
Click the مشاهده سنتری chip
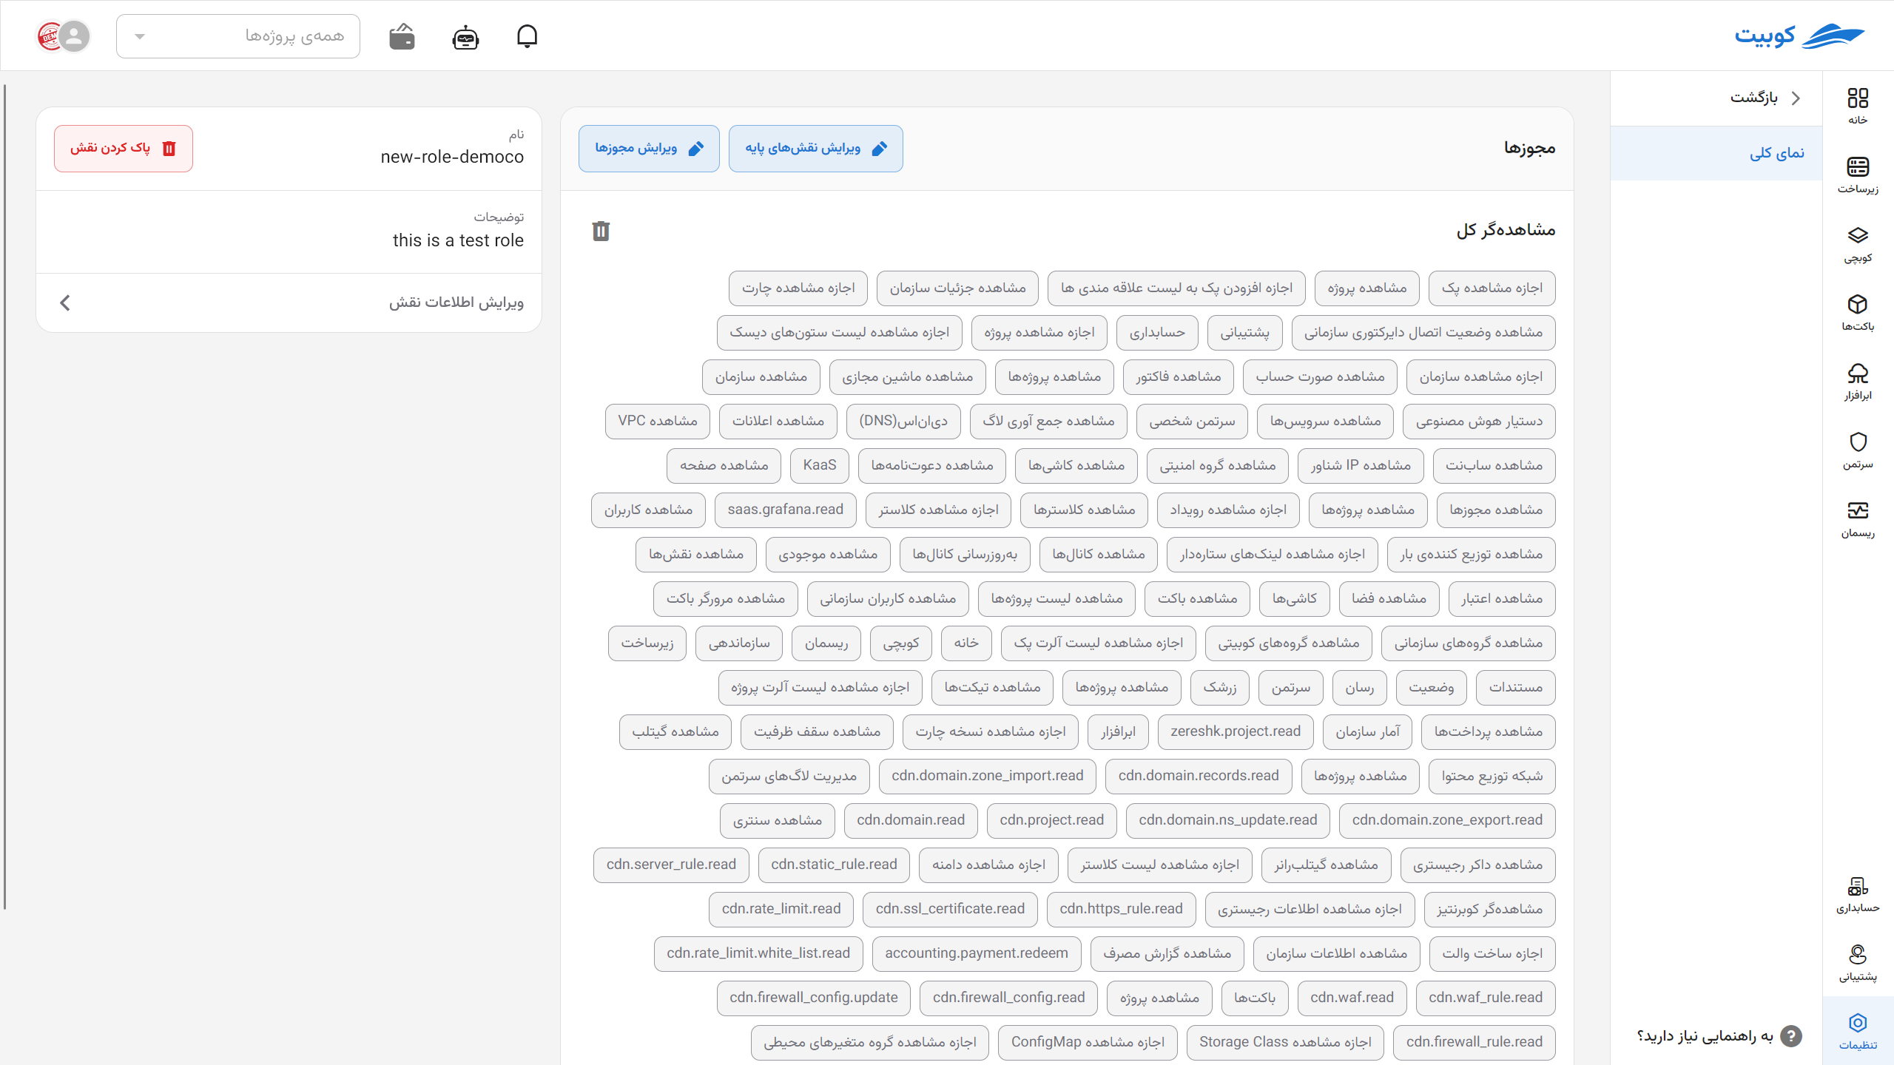click(778, 821)
